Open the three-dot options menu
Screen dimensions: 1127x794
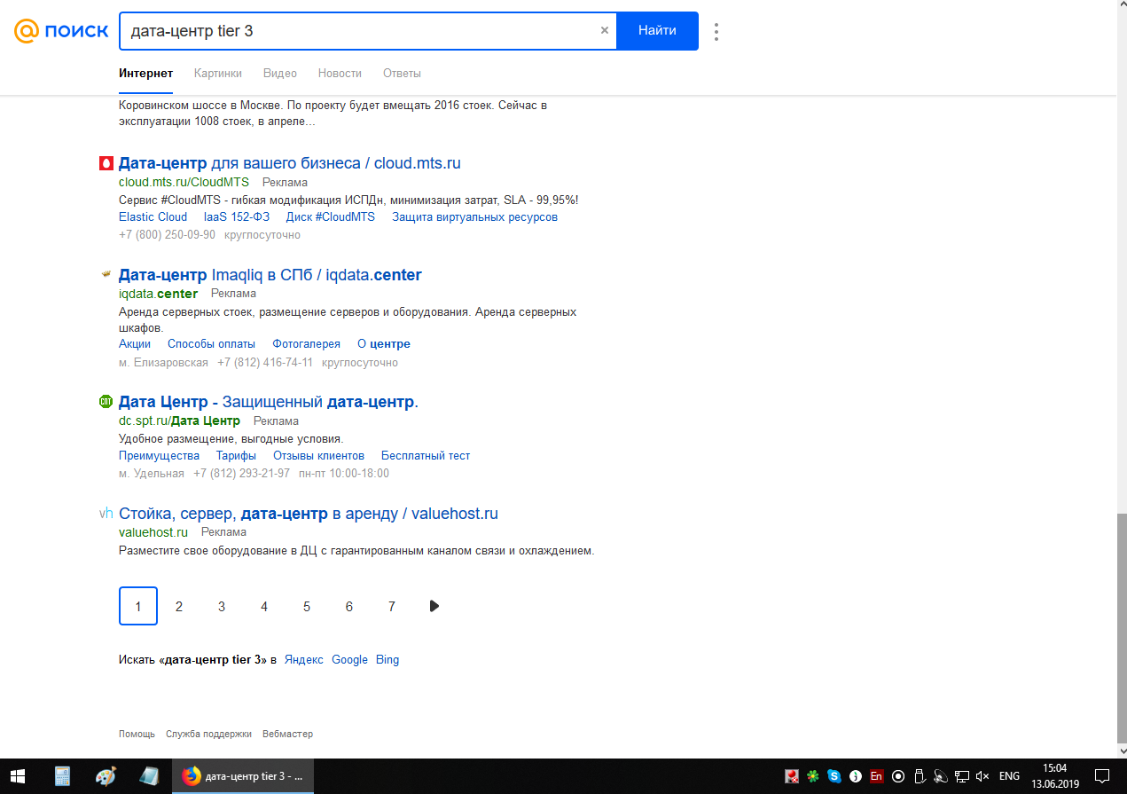click(x=716, y=31)
